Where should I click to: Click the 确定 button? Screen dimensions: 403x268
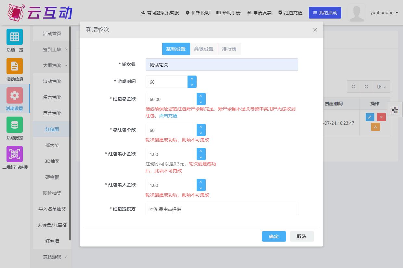coord(274,236)
